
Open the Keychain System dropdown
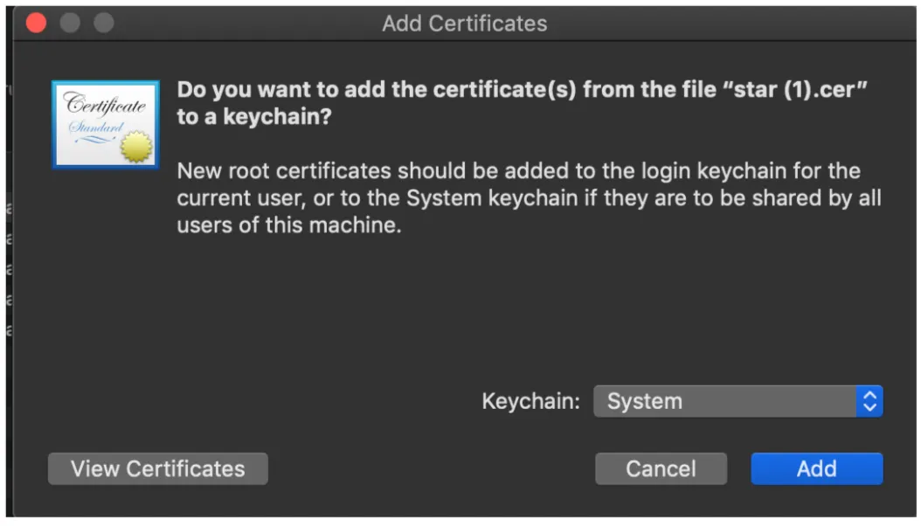pos(737,402)
